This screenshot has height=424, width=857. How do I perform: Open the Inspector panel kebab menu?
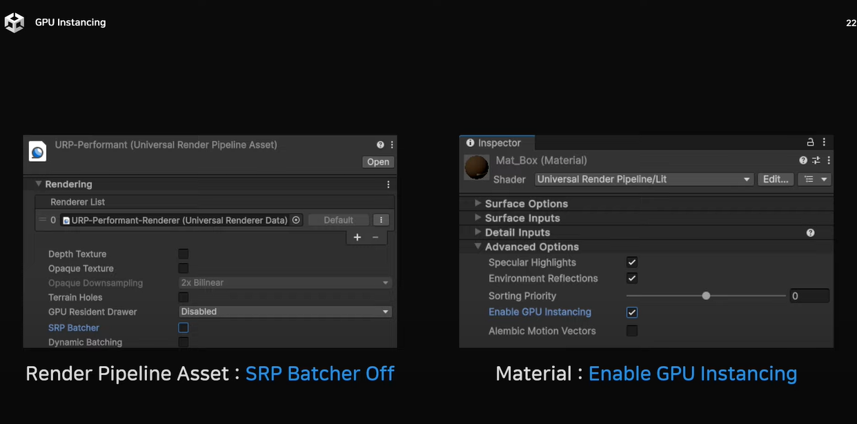point(824,142)
